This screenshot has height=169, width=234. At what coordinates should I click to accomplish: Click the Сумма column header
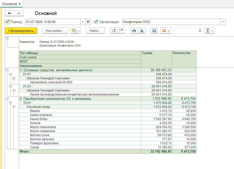[157, 59]
